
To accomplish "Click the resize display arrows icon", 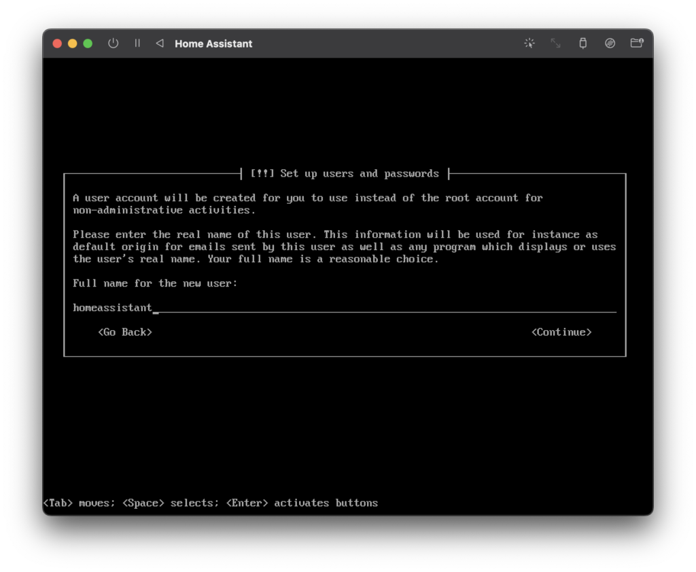I will pos(556,43).
